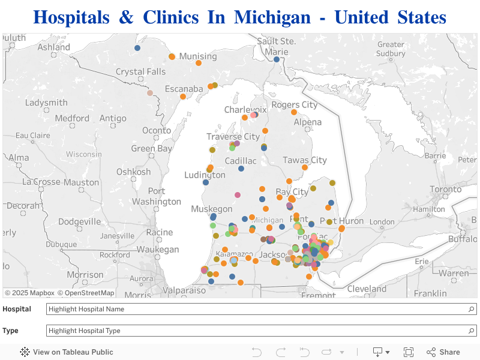Open the OpenStreetMap attribution link
This screenshot has width=480, height=360.
[86, 293]
